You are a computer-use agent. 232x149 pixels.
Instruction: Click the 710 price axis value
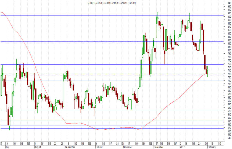[229, 81]
